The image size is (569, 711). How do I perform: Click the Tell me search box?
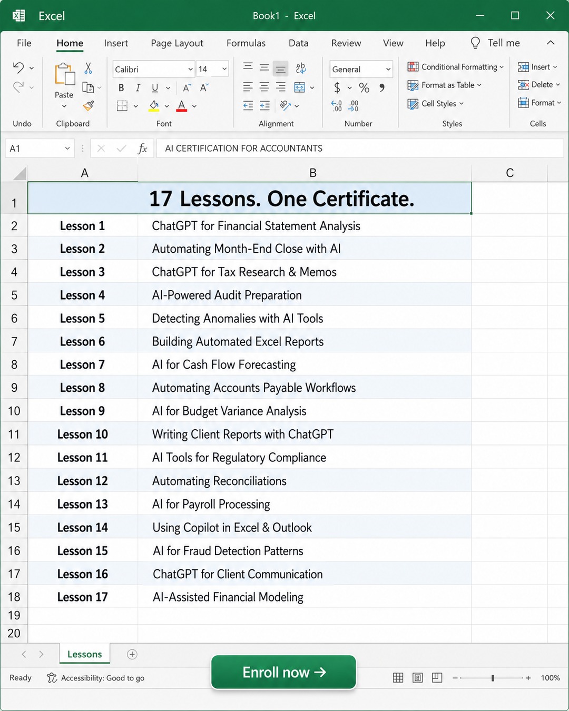click(x=495, y=43)
